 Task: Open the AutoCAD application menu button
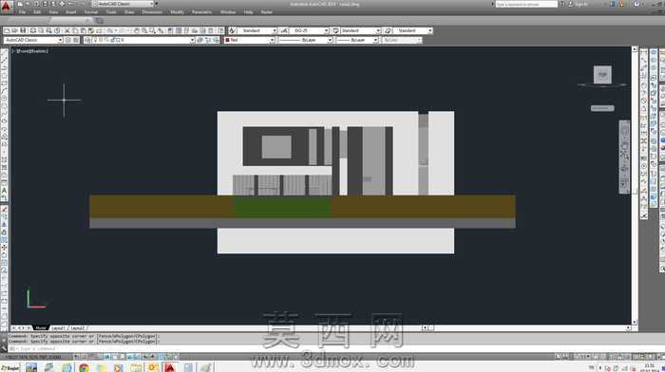(6, 6)
